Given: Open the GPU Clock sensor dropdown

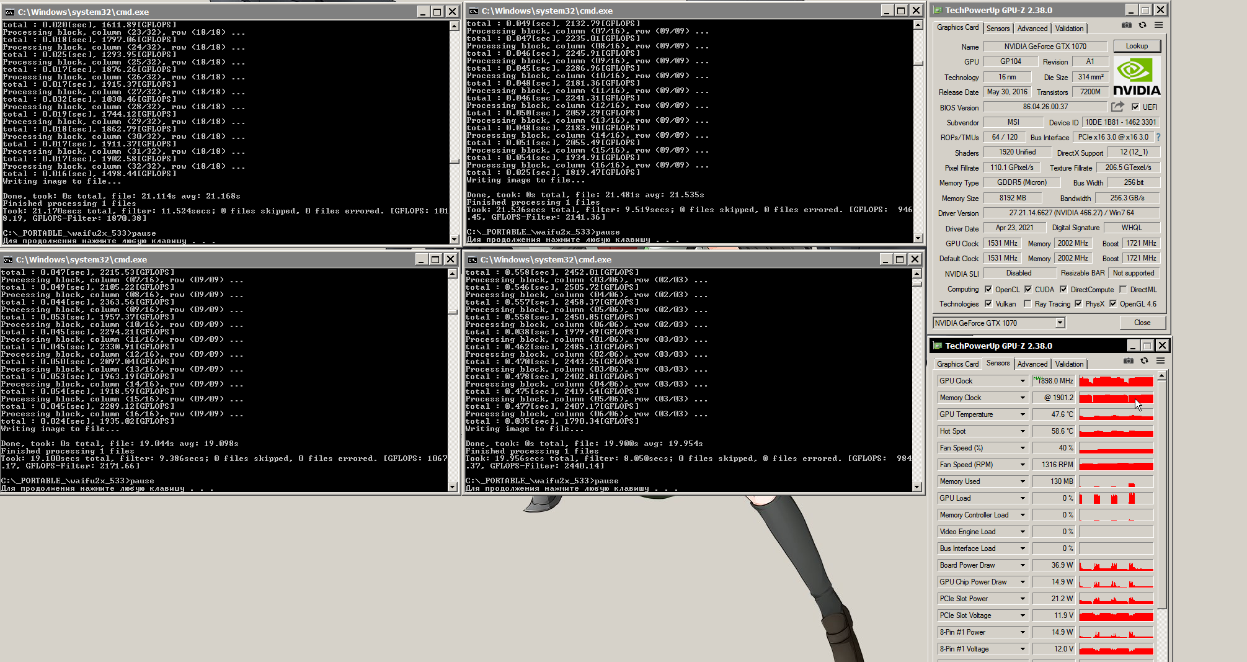Looking at the screenshot, I should pos(1023,381).
